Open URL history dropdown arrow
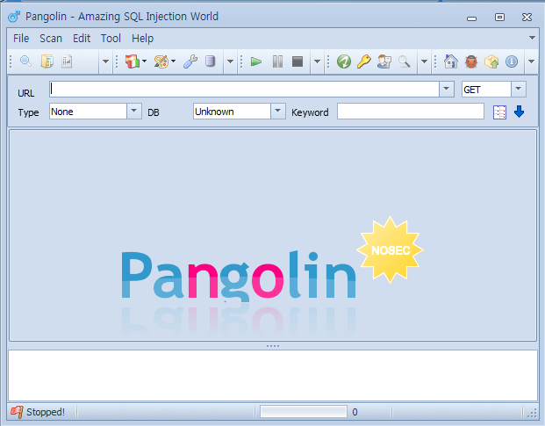 447,89
